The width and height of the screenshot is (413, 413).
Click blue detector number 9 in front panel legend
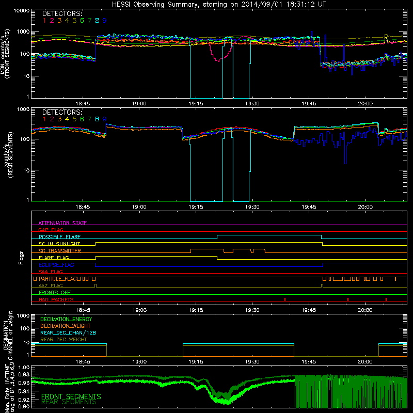point(105,21)
